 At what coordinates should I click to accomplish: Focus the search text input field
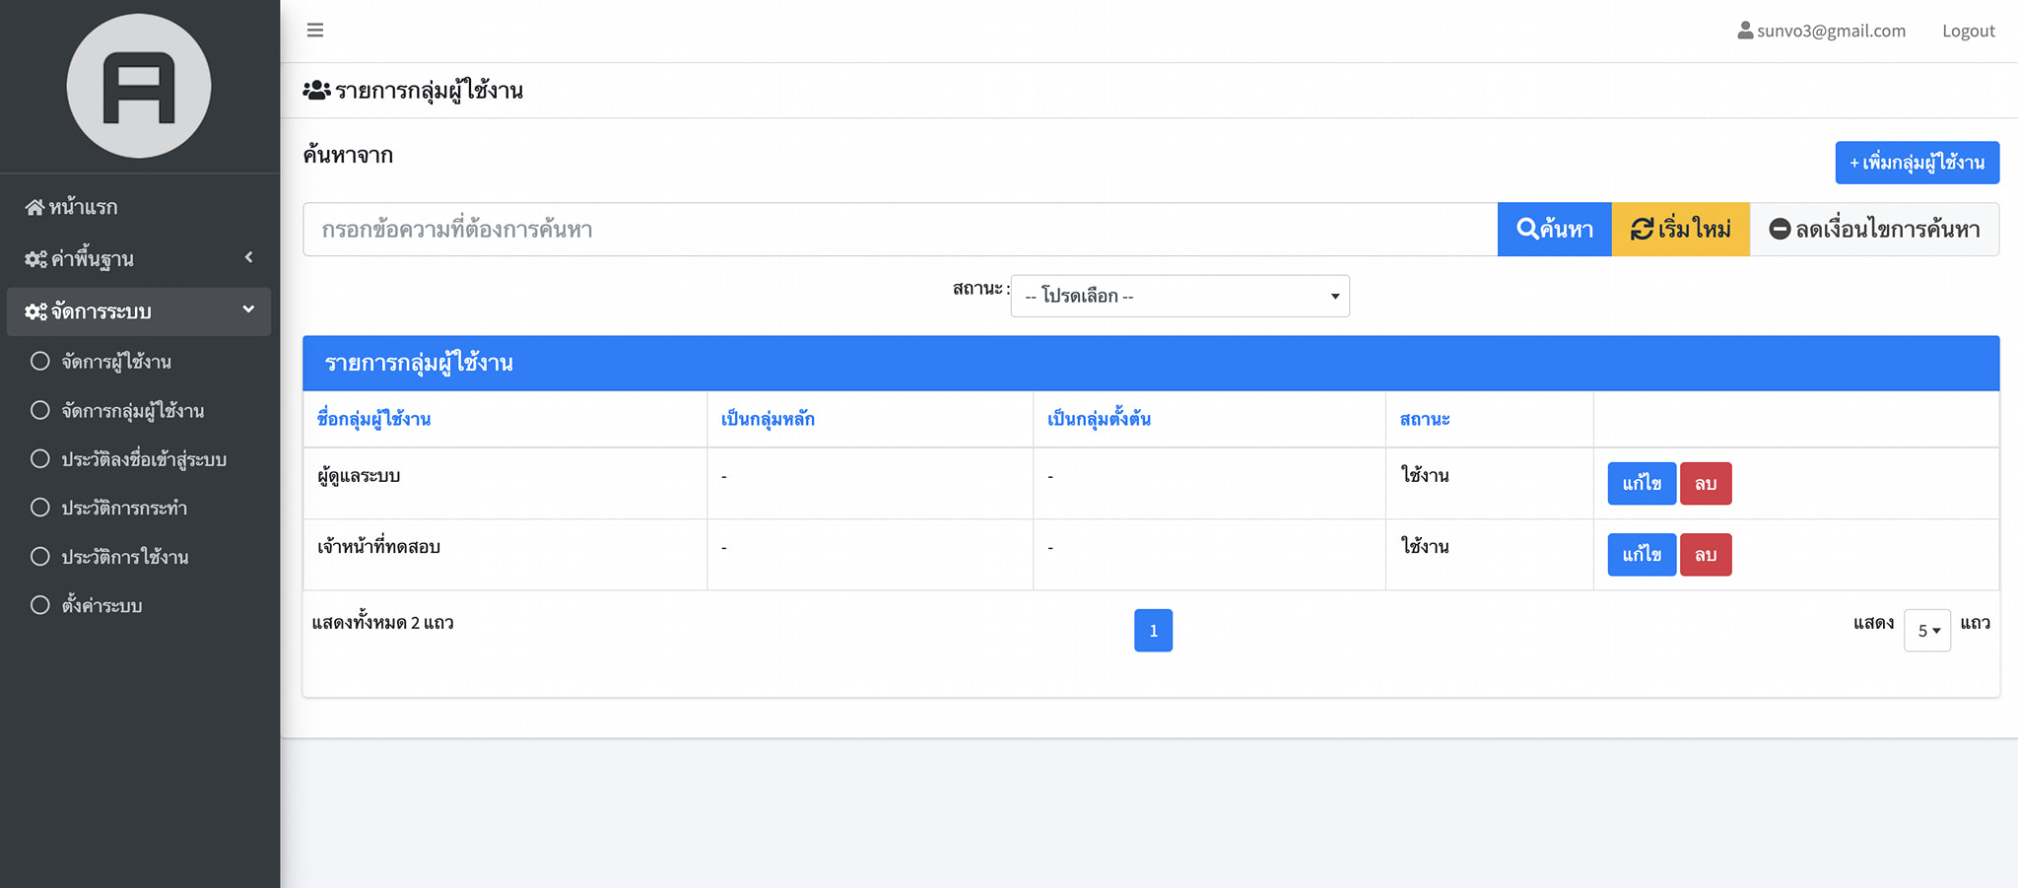pos(900,230)
